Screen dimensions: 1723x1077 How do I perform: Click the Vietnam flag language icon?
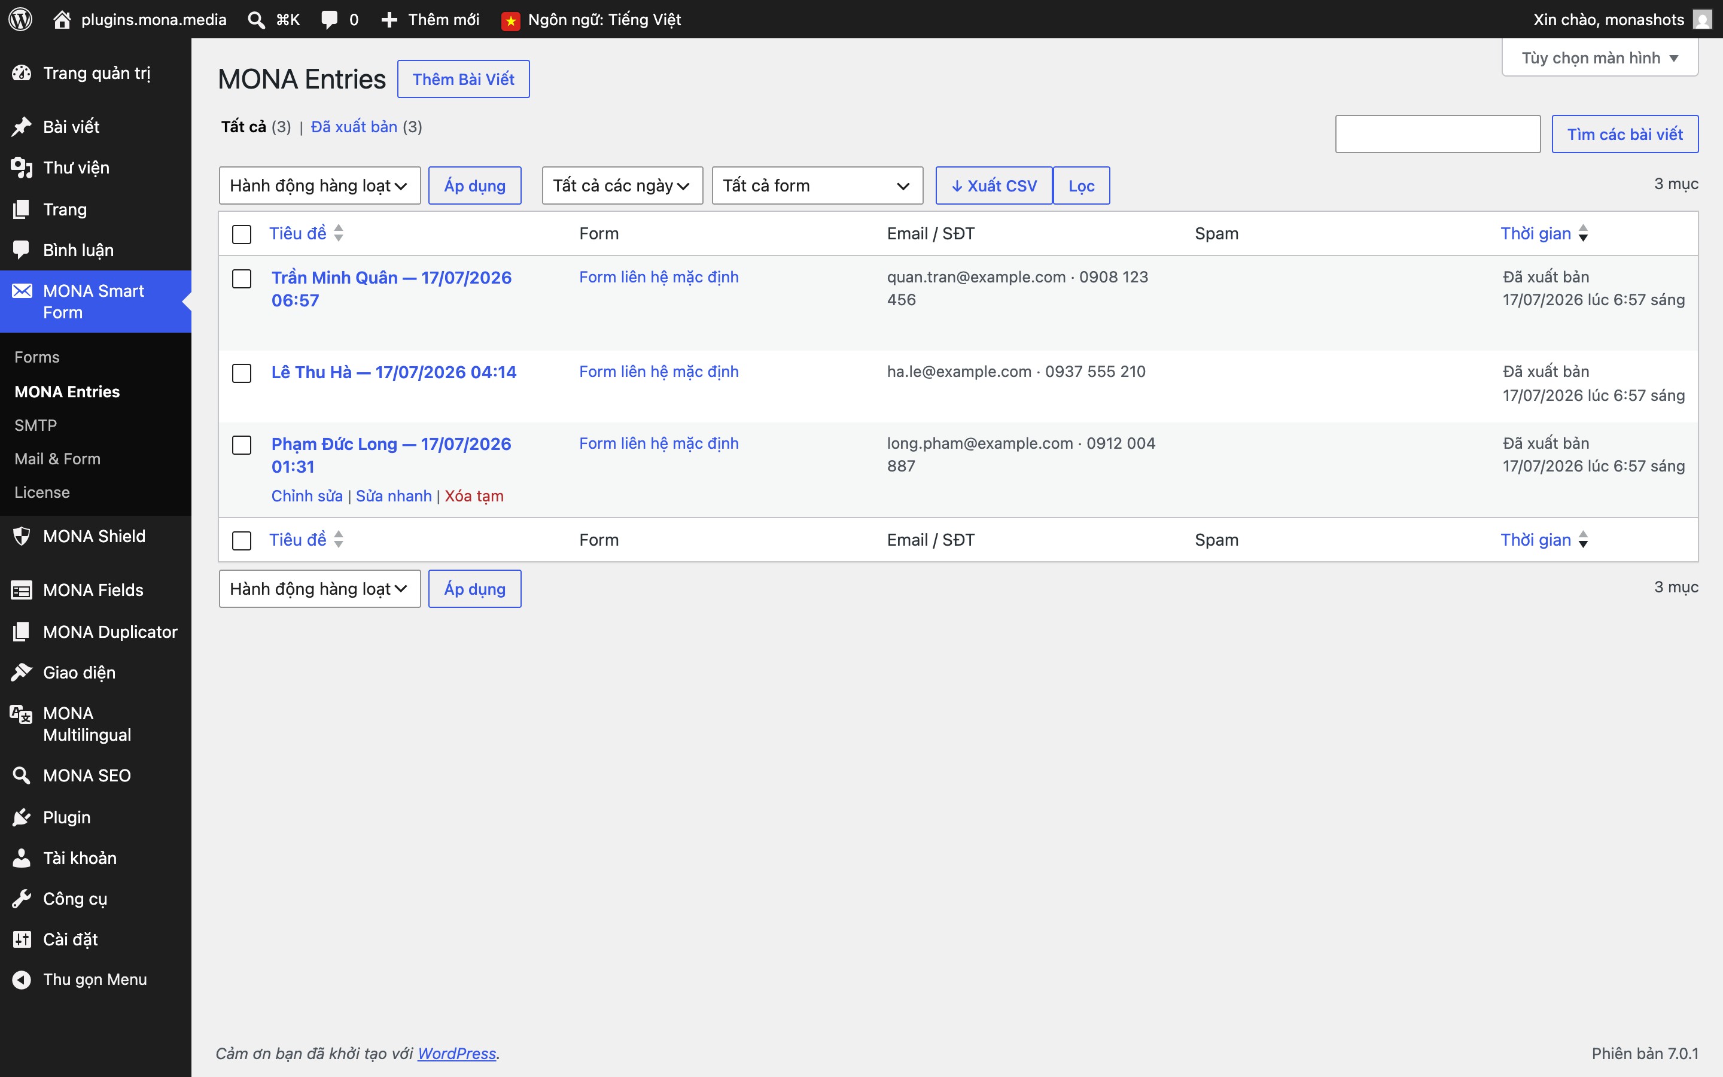(510, 21)
